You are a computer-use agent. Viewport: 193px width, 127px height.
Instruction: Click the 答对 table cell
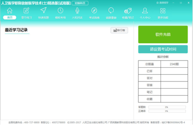tap(149, 78)
